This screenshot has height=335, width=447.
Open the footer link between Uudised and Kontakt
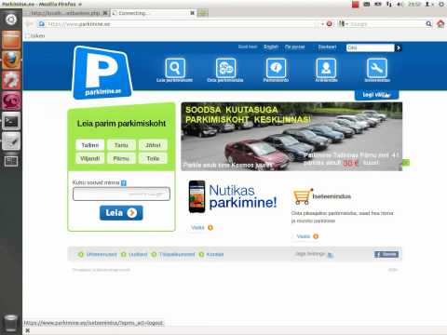click(x=177, y=254)
